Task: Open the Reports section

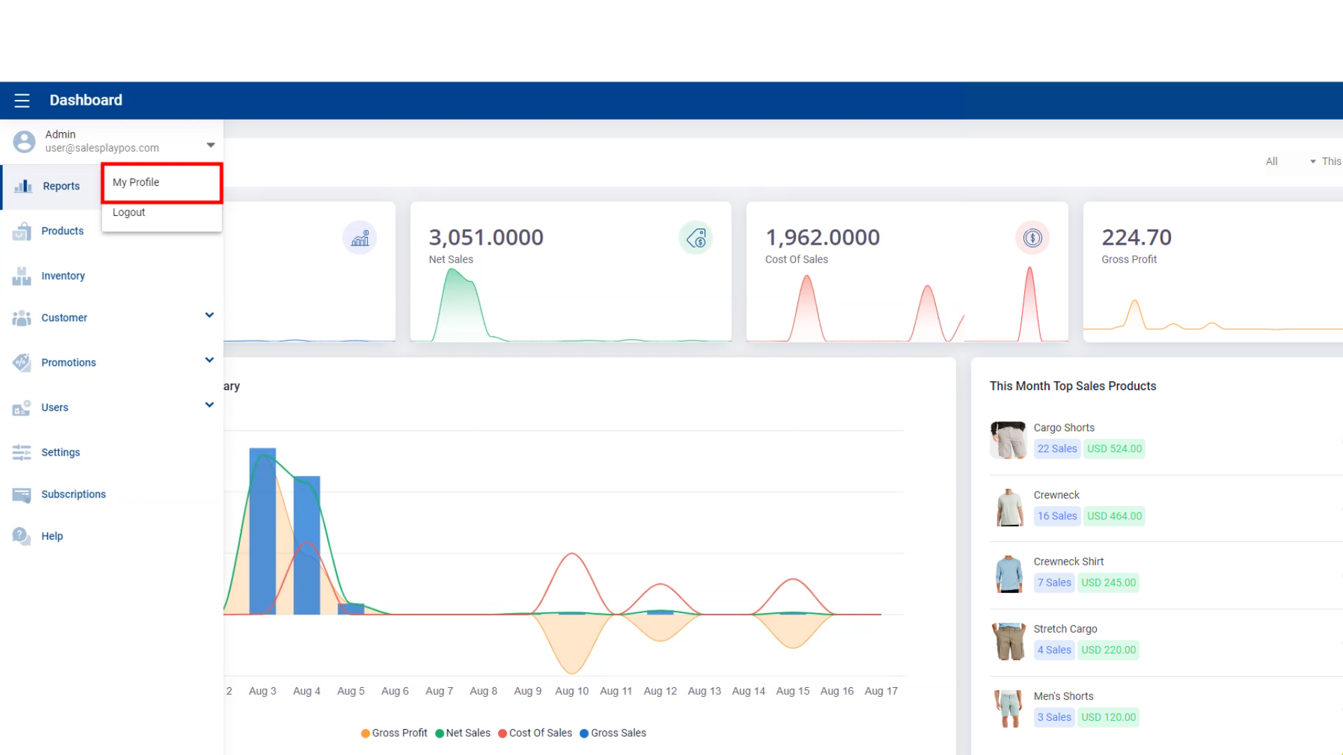Action: pos(61,187)
